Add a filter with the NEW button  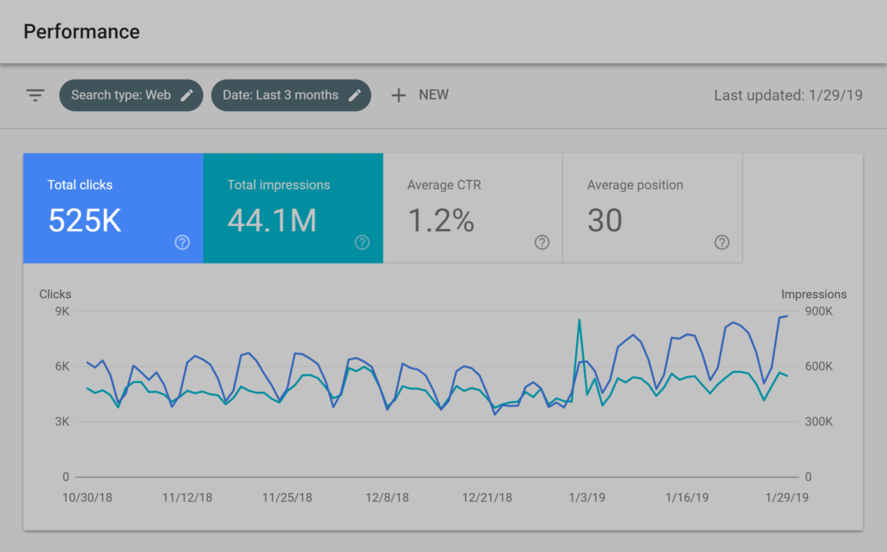[433, 95]
